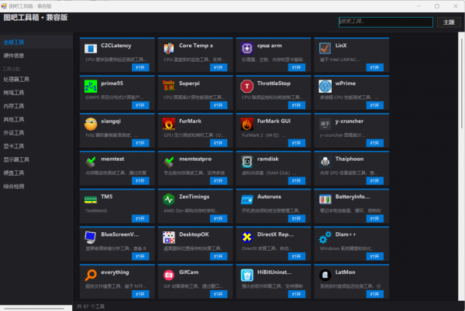Viewport: 465px width, 311px height.
Task: Click the Autoruns icon
Action: click(246, 200)
